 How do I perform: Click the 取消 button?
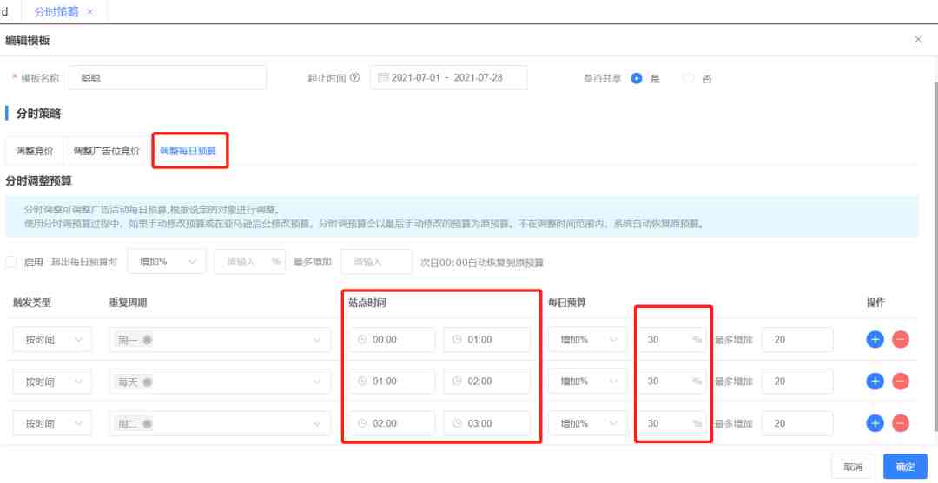coord(853,467)
